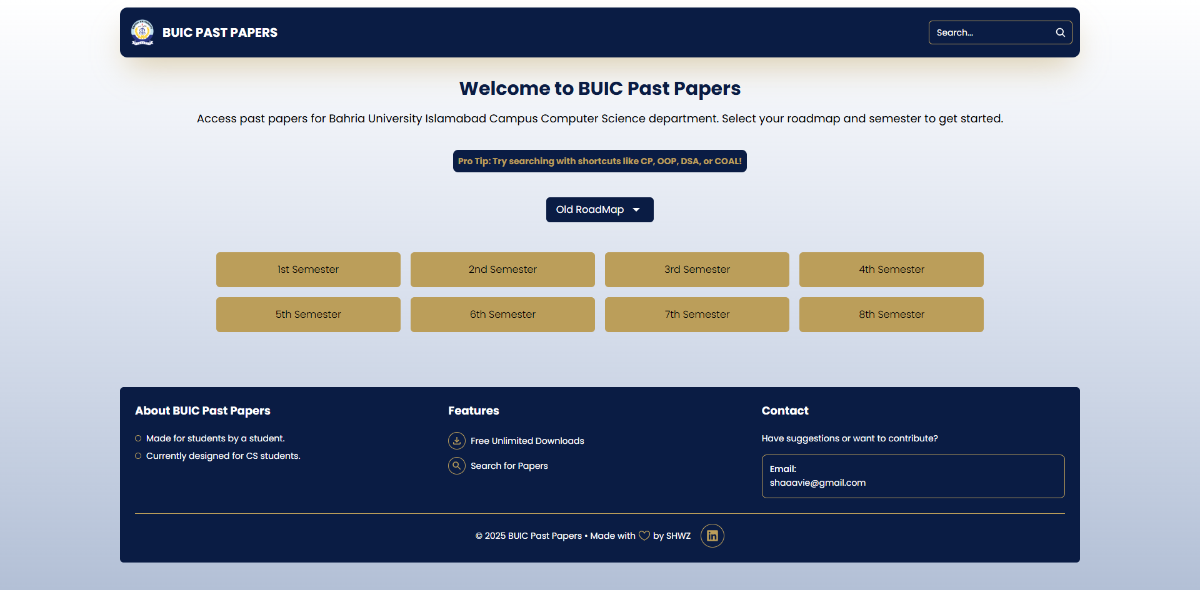Select the 4th Semester button
1200x590 pixels.
pyautogui.click(x=891, y=270)
